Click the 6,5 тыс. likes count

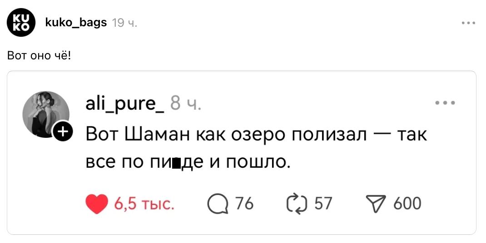click(144, 204)
